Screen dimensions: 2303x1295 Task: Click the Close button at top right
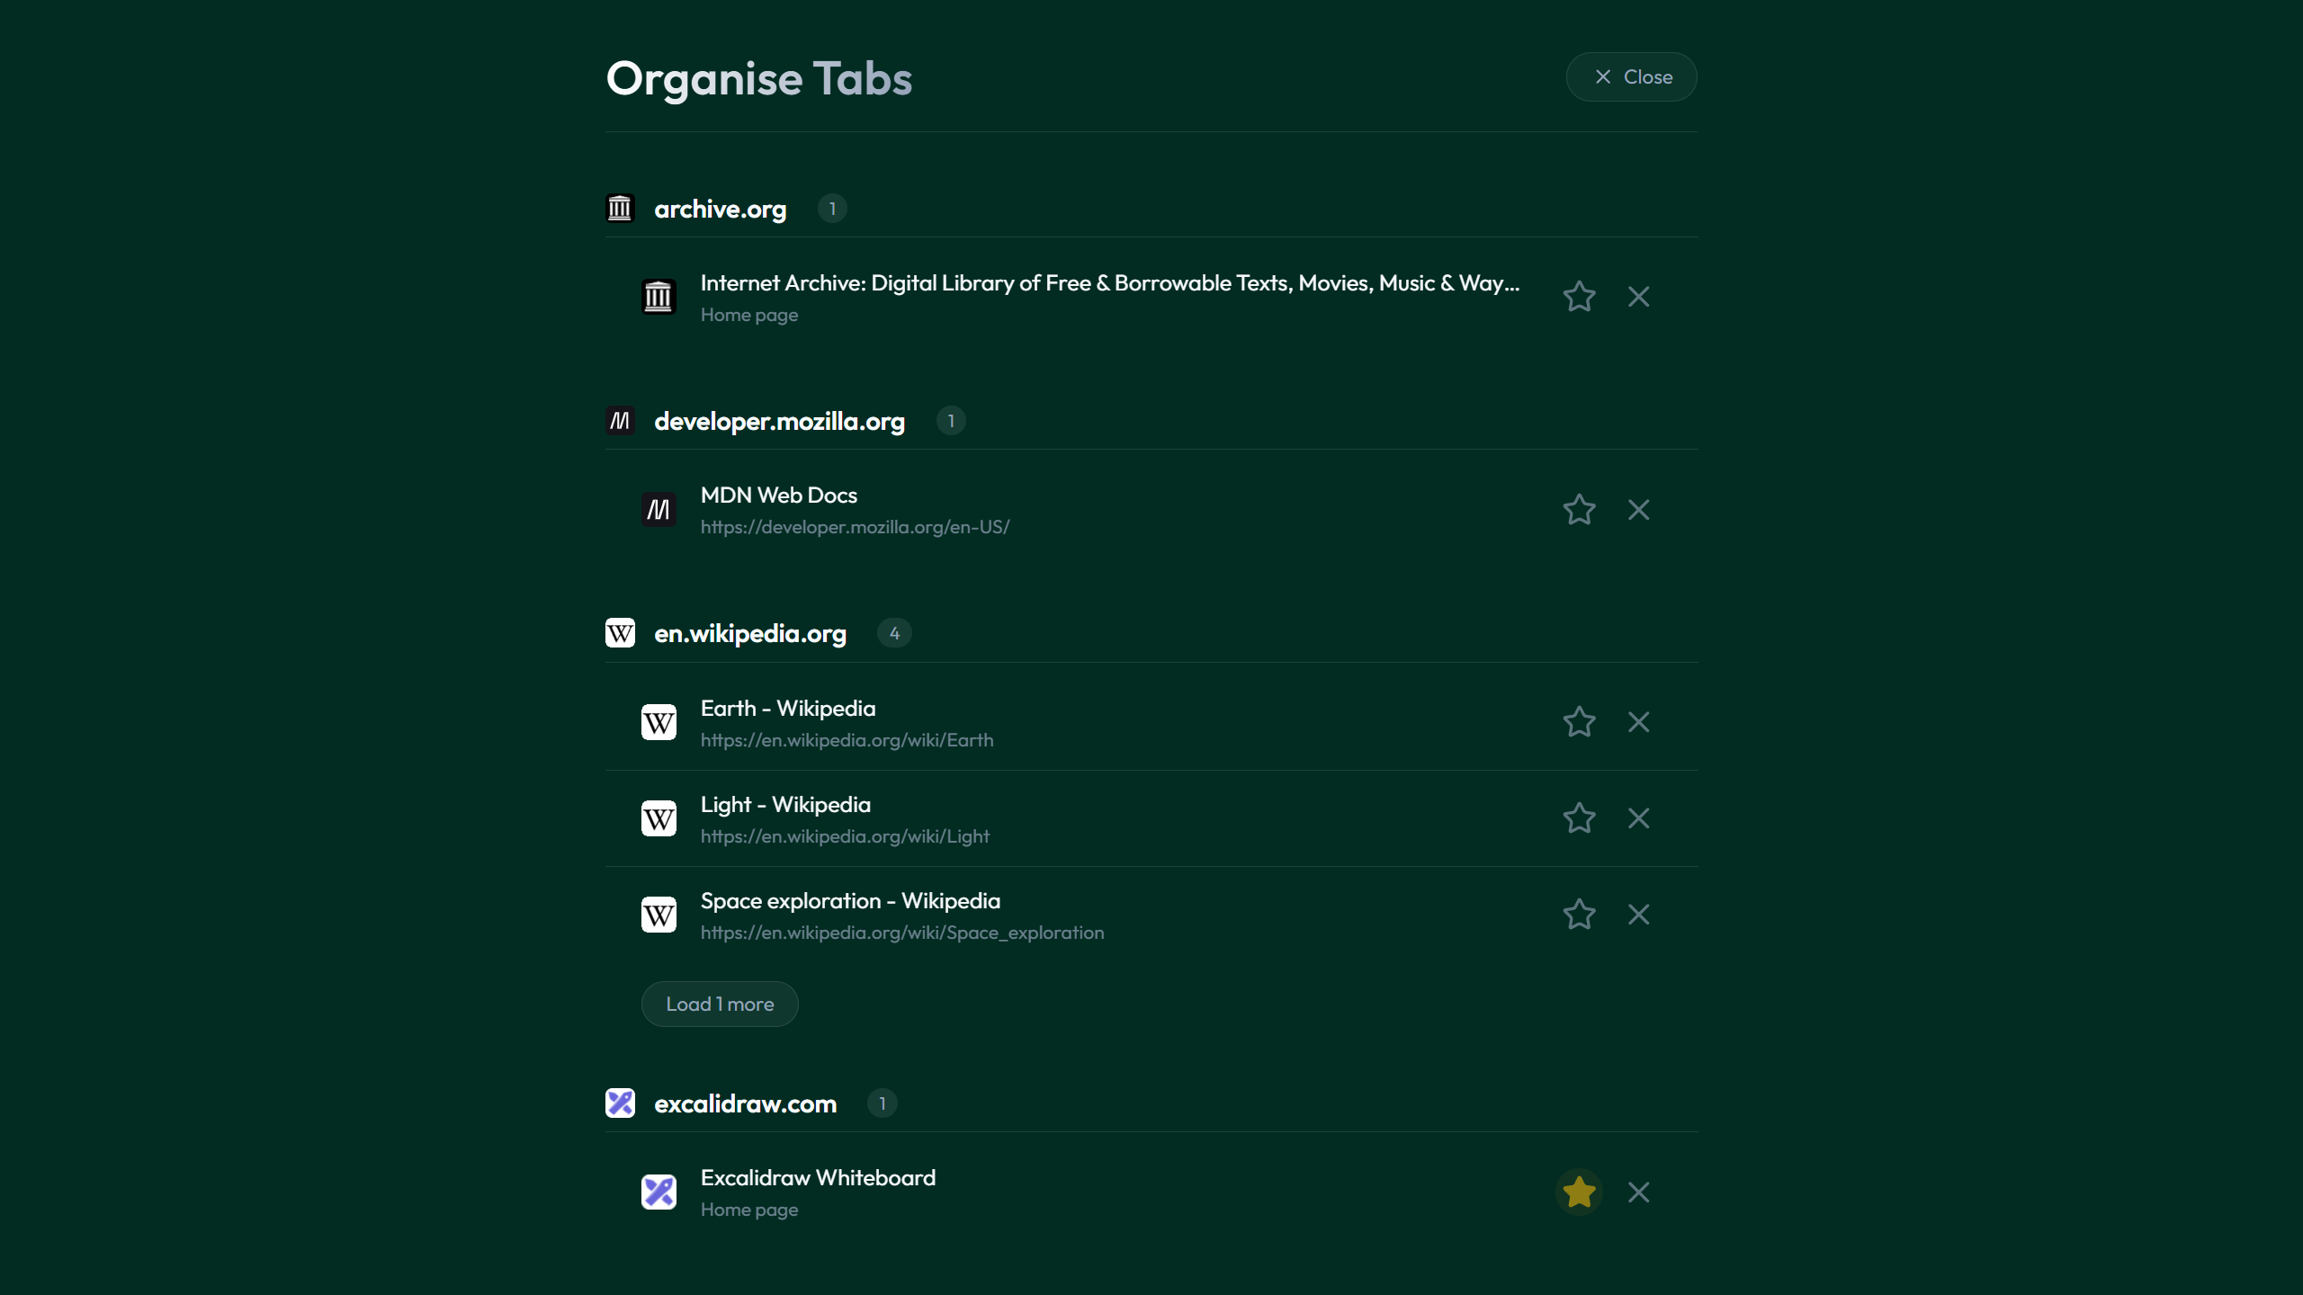[1631, 76]
